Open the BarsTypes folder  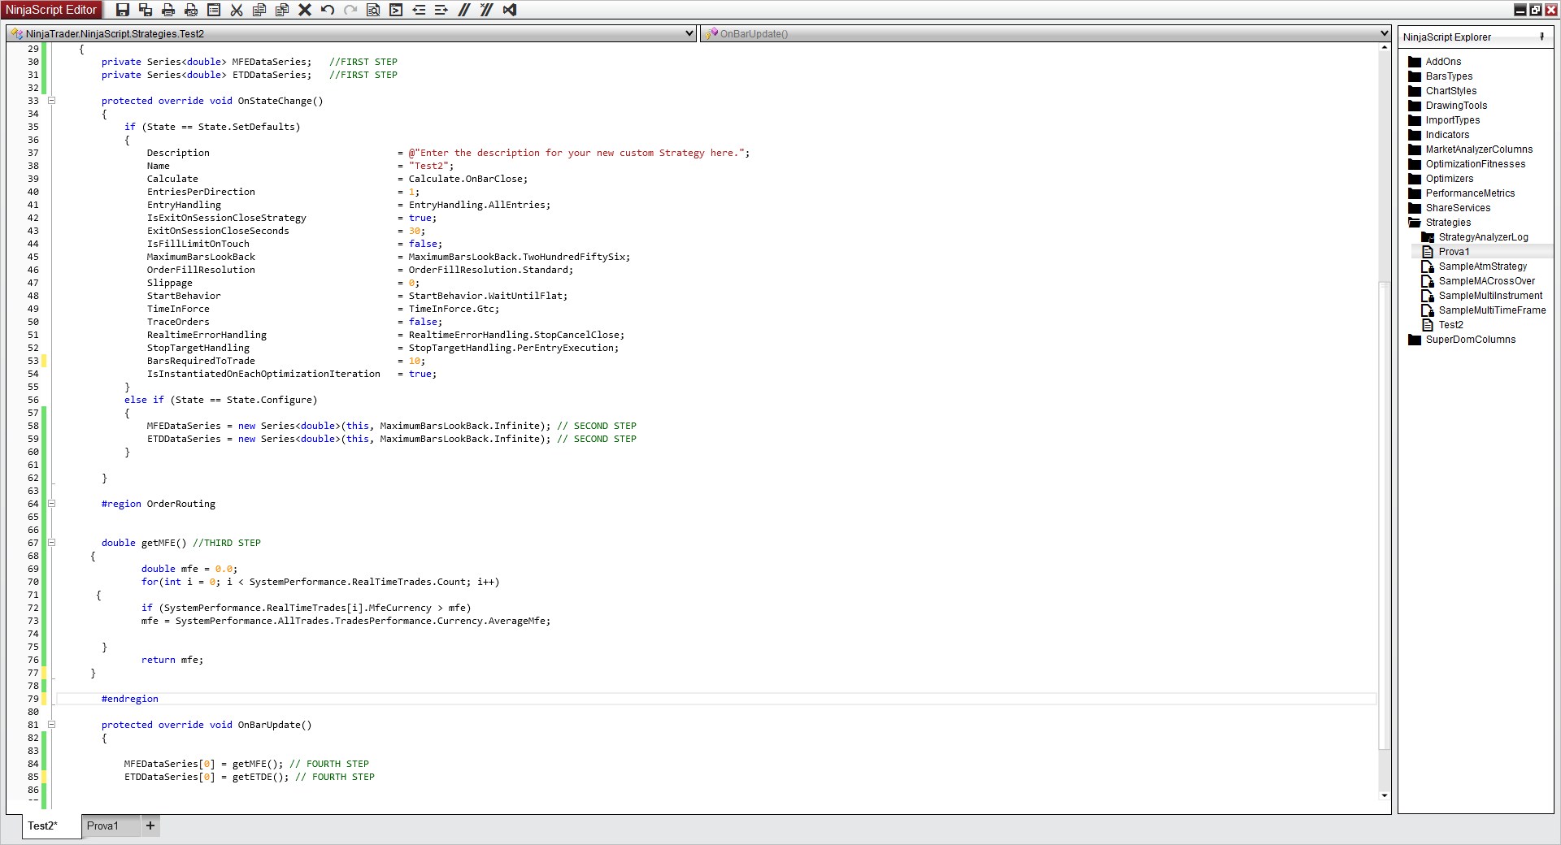pos(1449,76)
